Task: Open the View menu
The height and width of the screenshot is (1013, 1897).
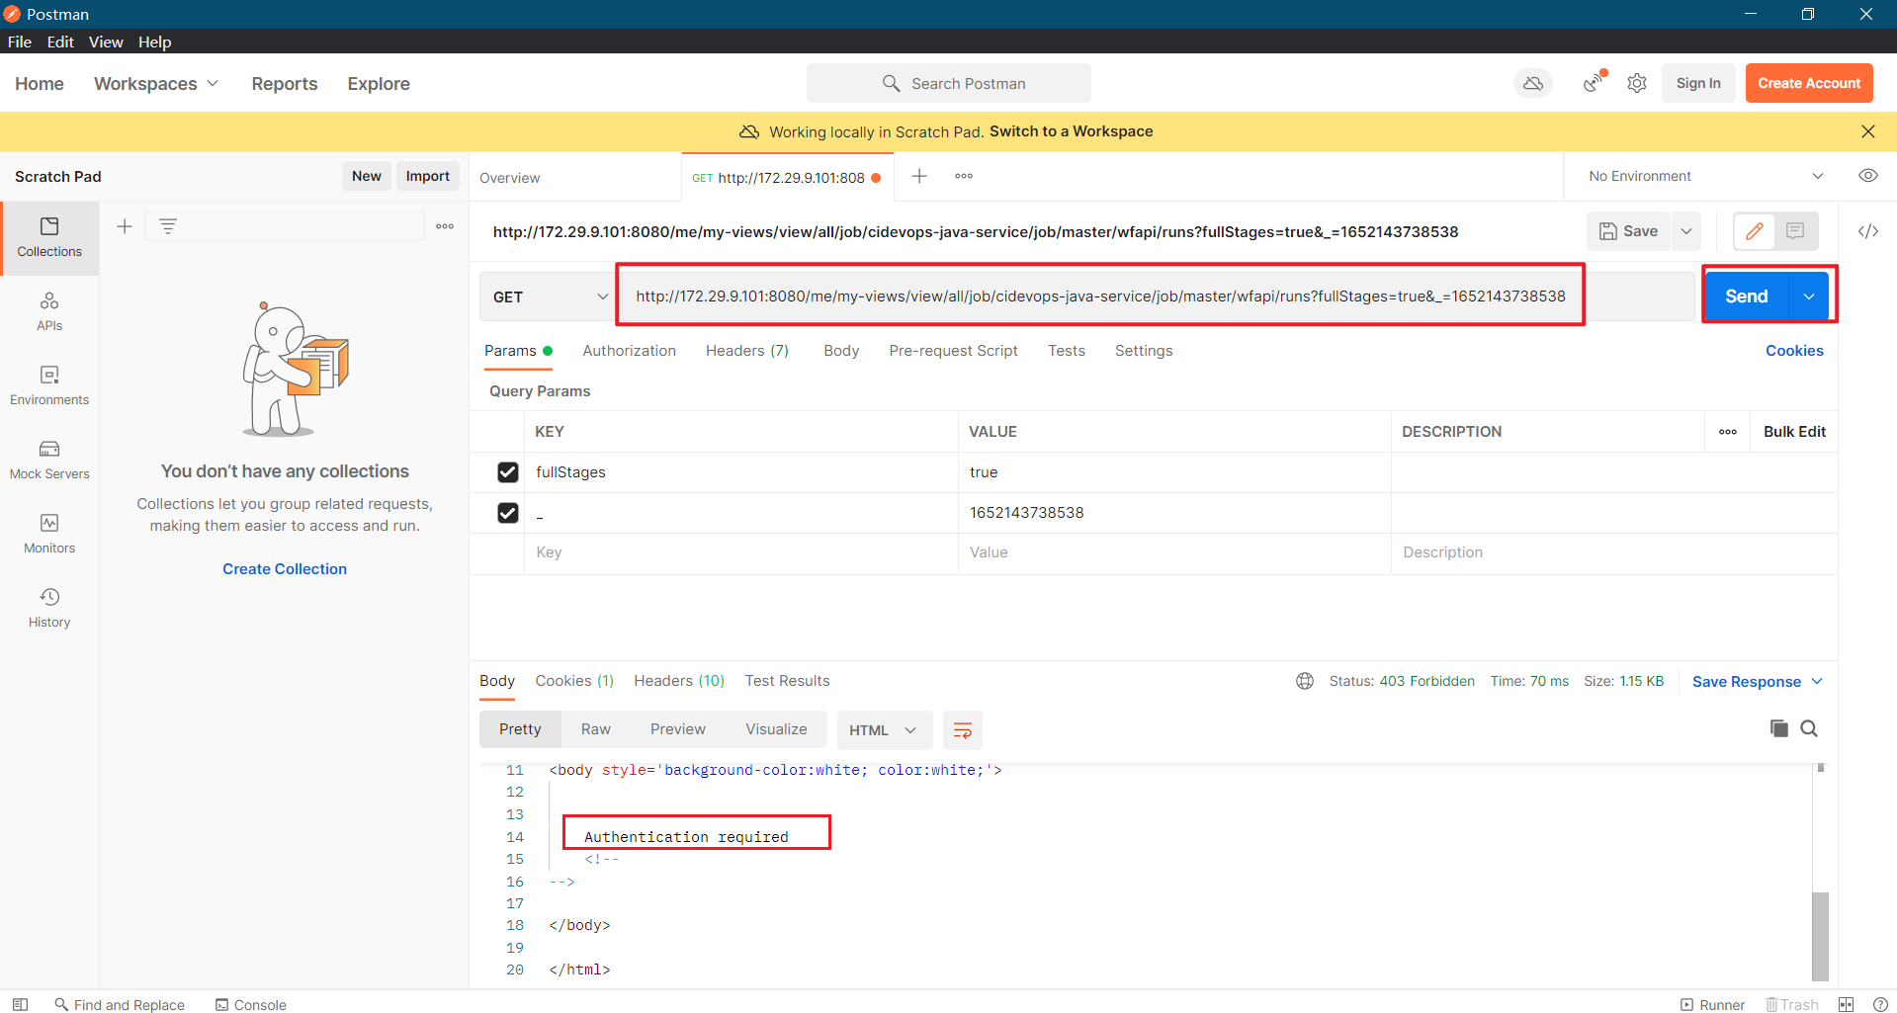Action: (x=106, y=42)
